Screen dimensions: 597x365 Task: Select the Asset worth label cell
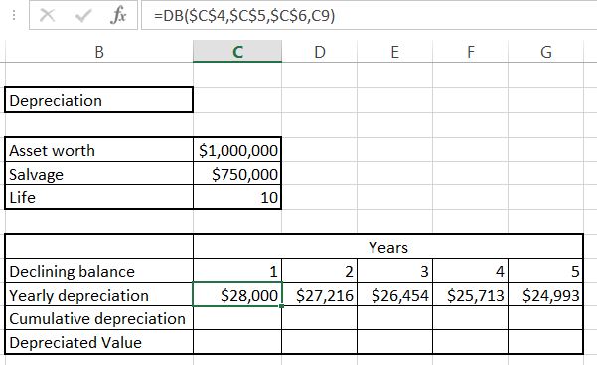pyautogui.click(x=99, y=150)
